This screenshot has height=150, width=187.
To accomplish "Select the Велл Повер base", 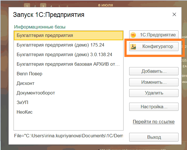I will [69, 74].
